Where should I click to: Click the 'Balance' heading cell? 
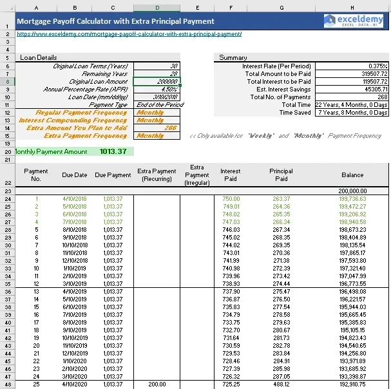(352, 175)
